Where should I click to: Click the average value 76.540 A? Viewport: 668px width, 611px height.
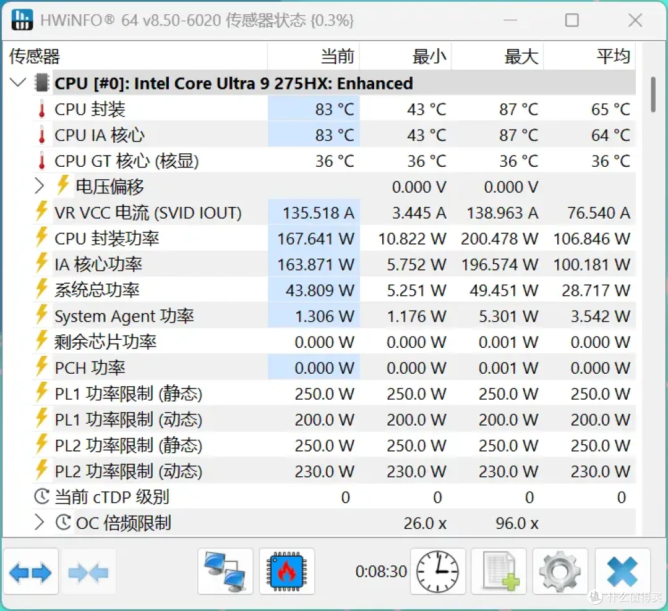point(599,213)
